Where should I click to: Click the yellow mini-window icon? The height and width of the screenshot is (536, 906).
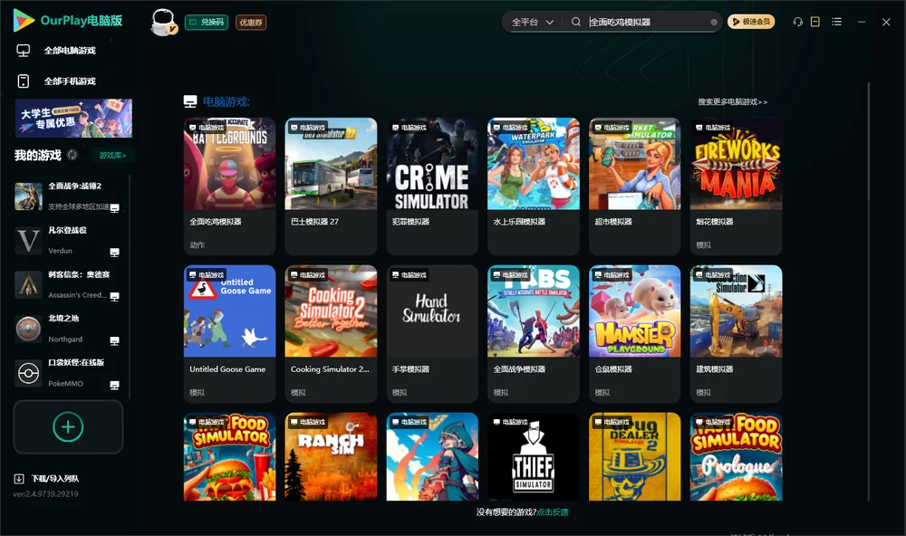(x=814, y=22)
